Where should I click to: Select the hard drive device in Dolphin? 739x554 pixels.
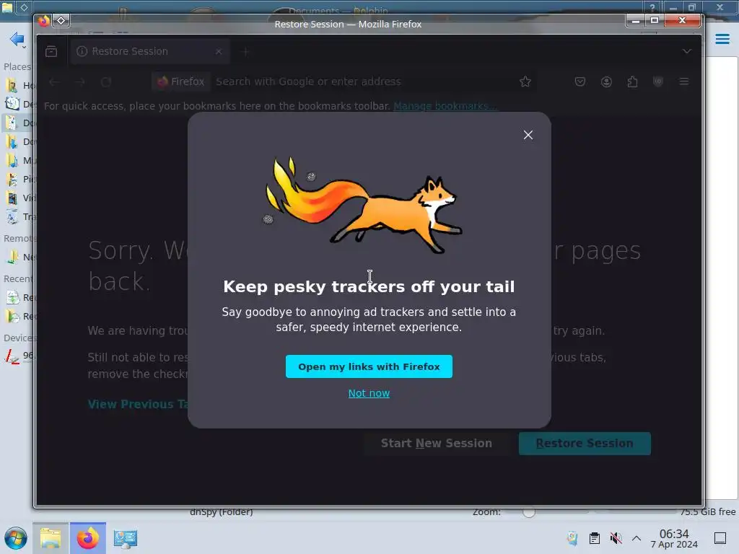(18, 355)
